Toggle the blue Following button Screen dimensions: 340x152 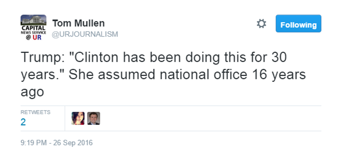[x=298, y=24]
